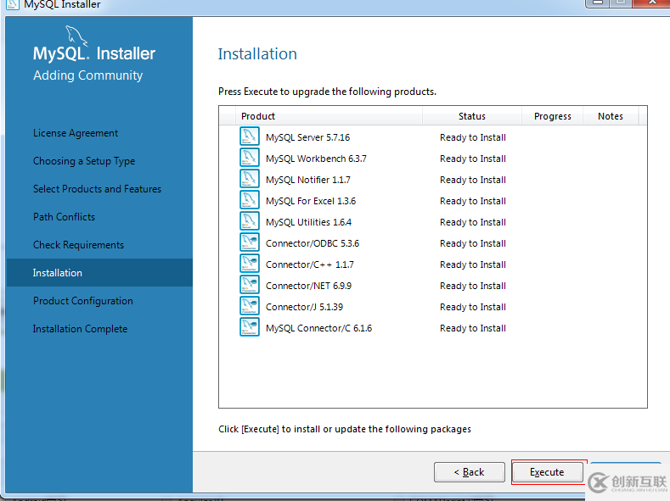Go to the Product Configuration step

tap(83, 301)
